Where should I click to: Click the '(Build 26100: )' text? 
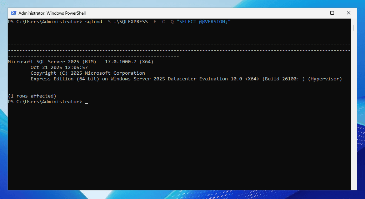pos(283,79)
